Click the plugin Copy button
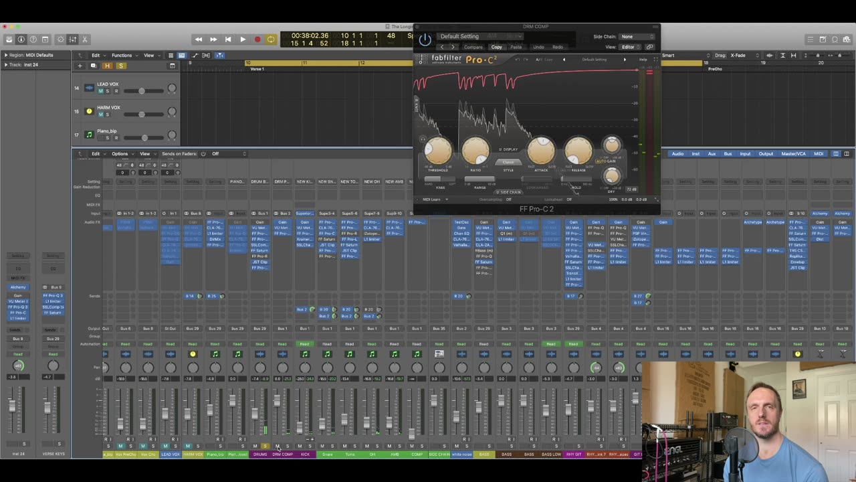This screenshot has height=482, width=856. 496,47
